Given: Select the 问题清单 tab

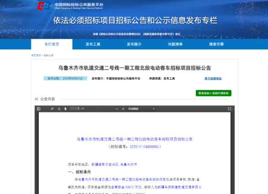Looking at the screenshot, I should 175,44.
